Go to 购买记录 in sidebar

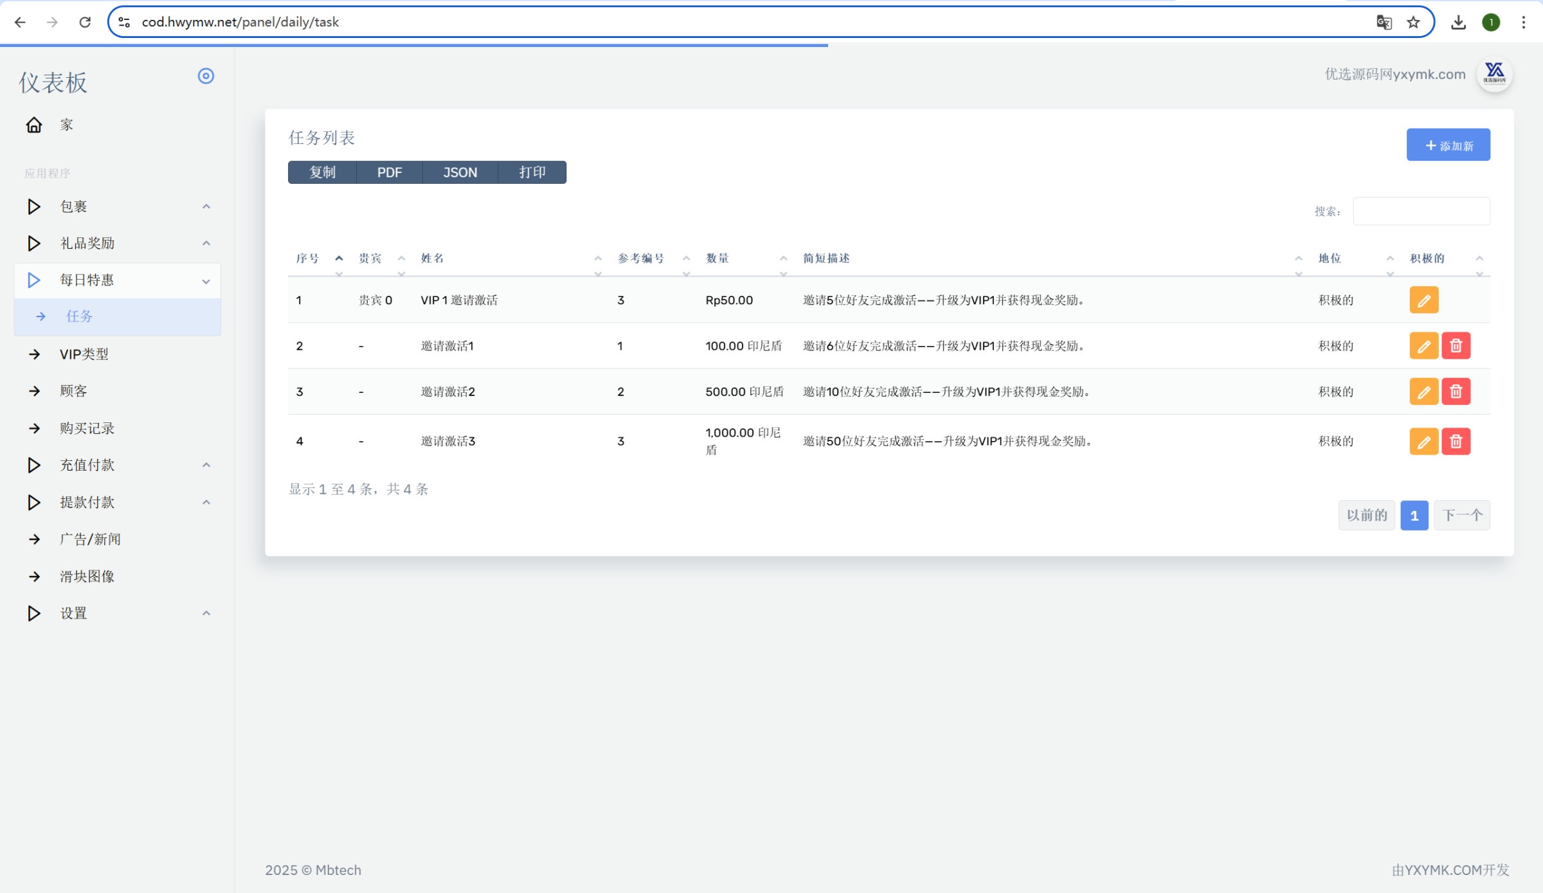[87, 428]
